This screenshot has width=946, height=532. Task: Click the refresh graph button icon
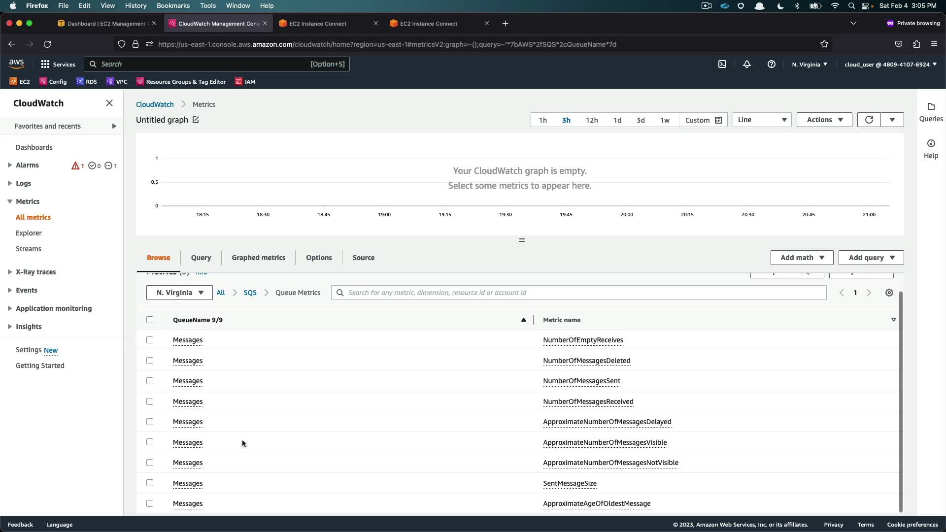tap(869, 120)
